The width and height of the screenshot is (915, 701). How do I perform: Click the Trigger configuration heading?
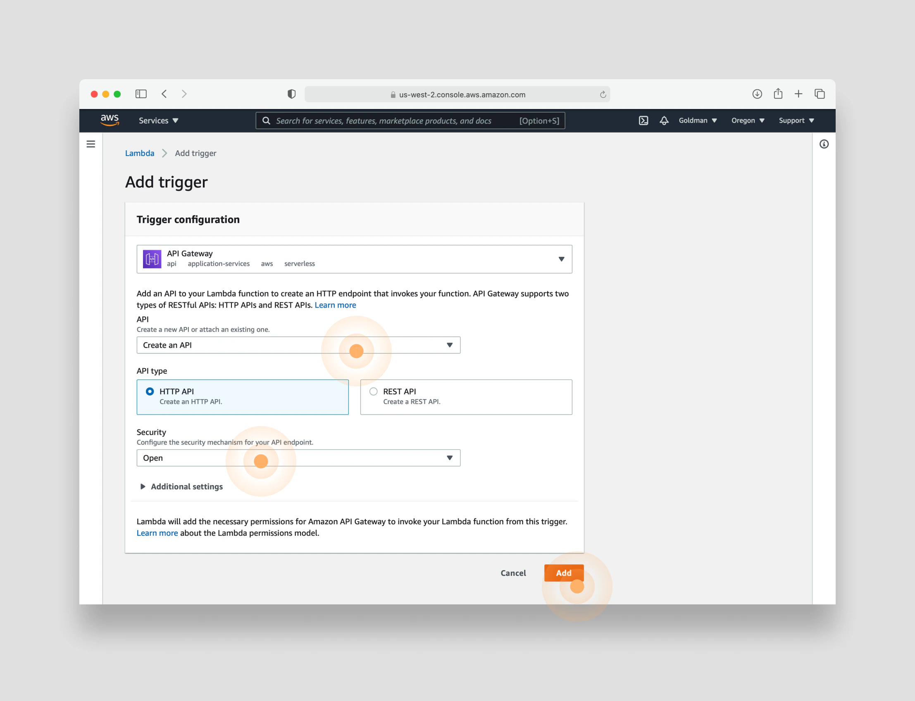pyautogui.click(x=188, y=220)
